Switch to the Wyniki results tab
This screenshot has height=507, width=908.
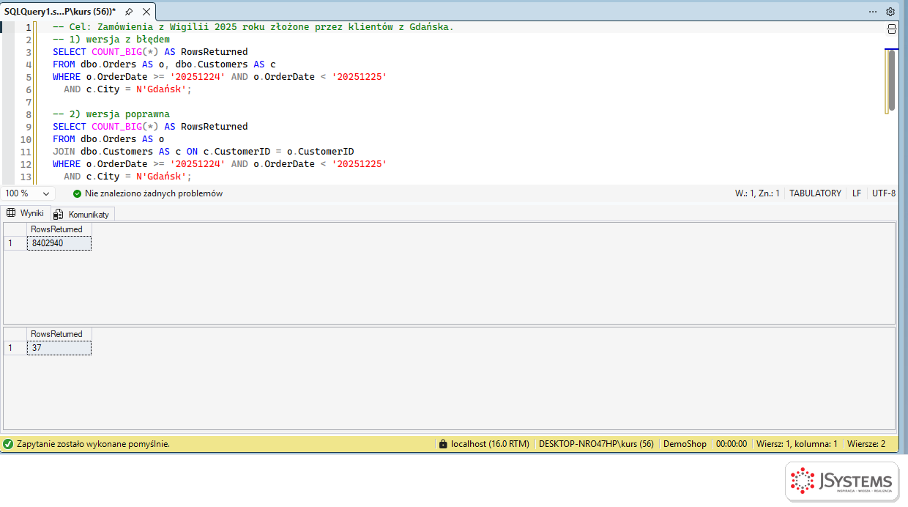26,213
